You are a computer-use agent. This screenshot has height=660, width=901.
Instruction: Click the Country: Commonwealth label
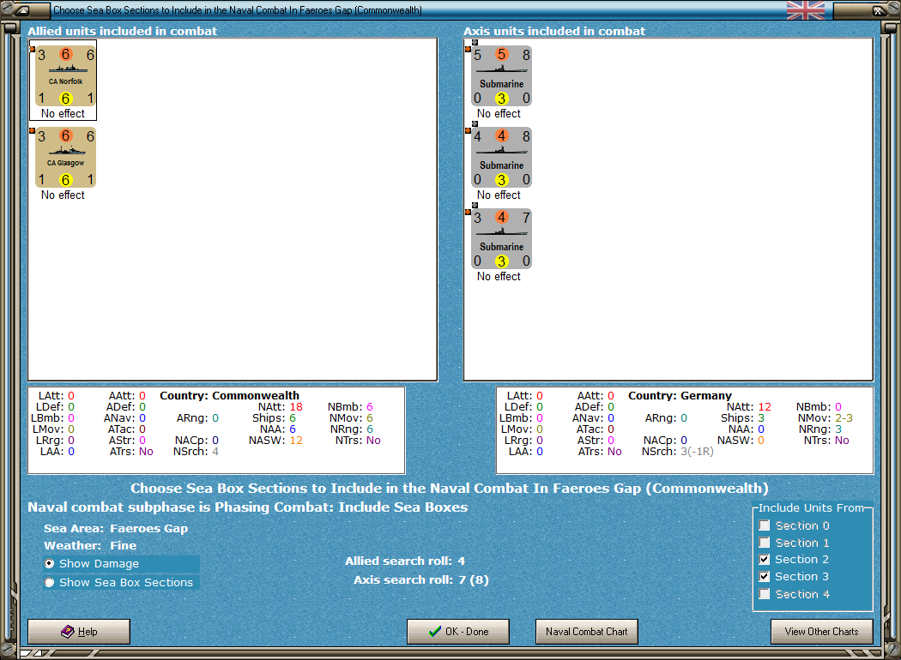point(229,395)
